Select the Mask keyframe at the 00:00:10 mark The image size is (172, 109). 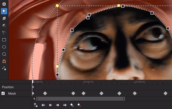pyautogui.click(x=84, y=93)
